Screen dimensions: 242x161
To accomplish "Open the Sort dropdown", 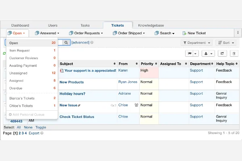I will (226, 43).
